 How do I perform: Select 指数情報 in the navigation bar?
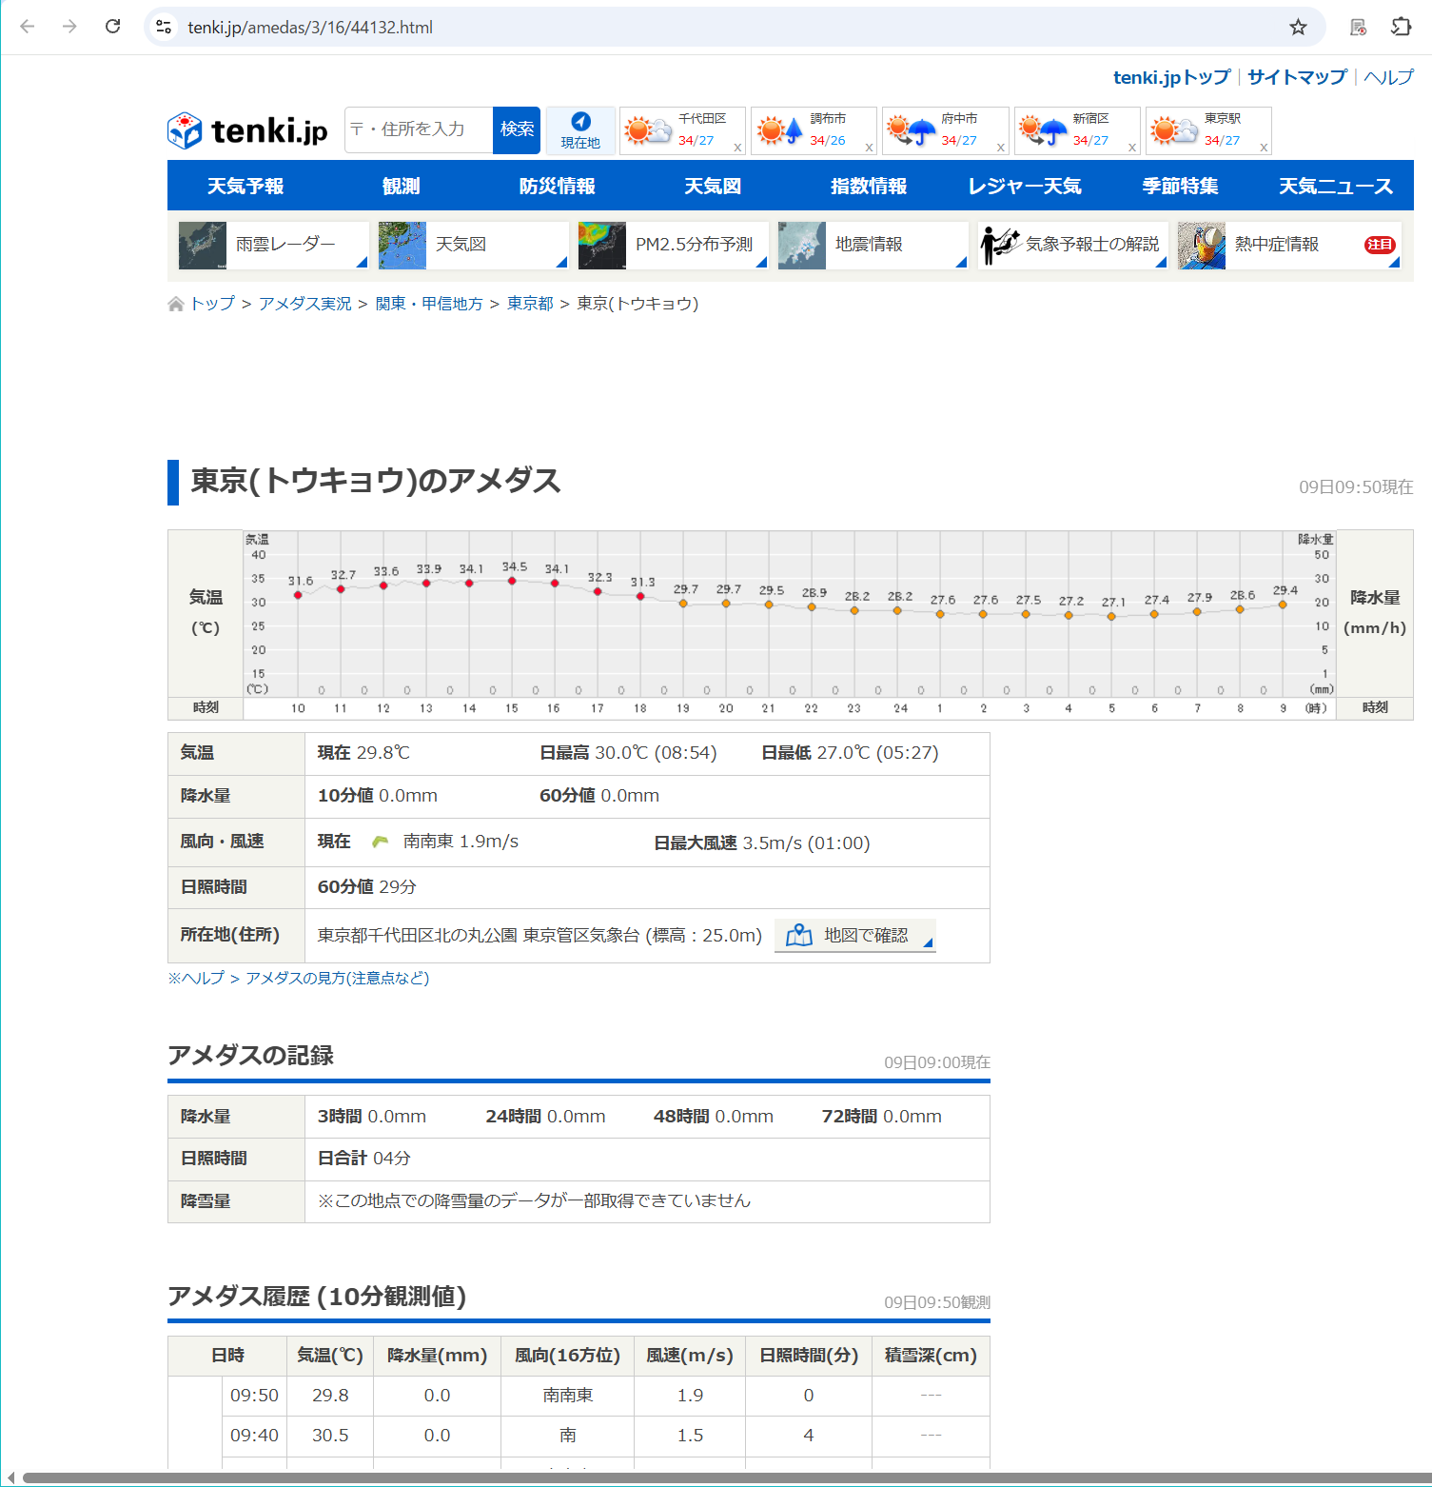coord(868,187)
